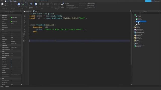This screenshot has height=90, width=161.
Task: Click the Replace tool icon
Action: point(22,4)
